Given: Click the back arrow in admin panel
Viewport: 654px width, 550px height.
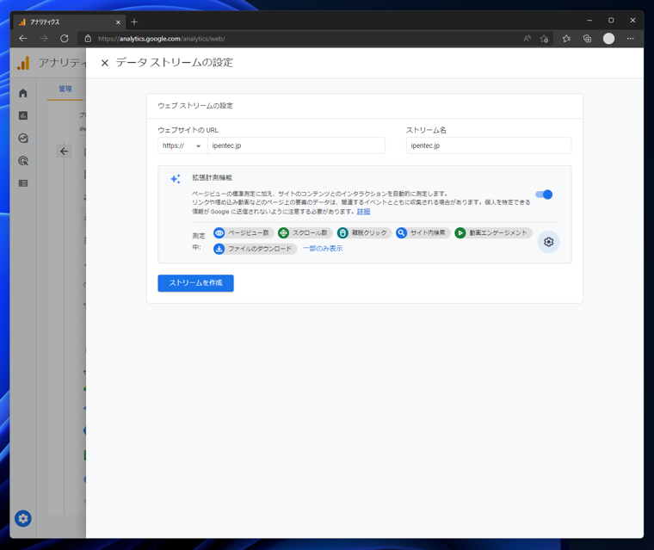Looking at the screenshot, I should pos(64,151).
